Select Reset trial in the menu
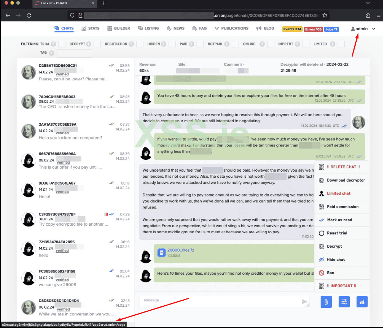This screenshot has height=328, width=383. 342,233
